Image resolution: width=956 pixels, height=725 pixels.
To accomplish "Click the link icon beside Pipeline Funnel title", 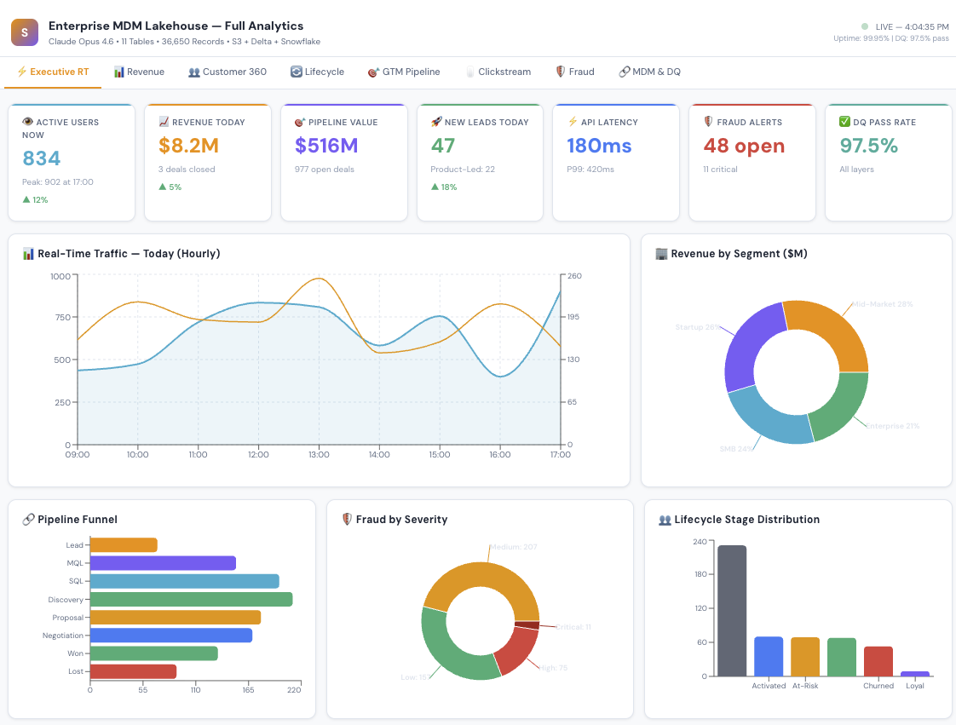I will click(28, 520).
